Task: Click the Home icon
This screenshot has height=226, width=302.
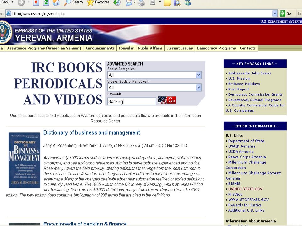Action: point(56,3)
